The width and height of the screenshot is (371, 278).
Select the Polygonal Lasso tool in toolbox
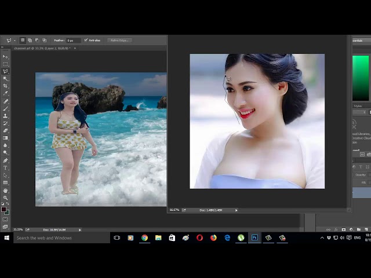point(5,71)
